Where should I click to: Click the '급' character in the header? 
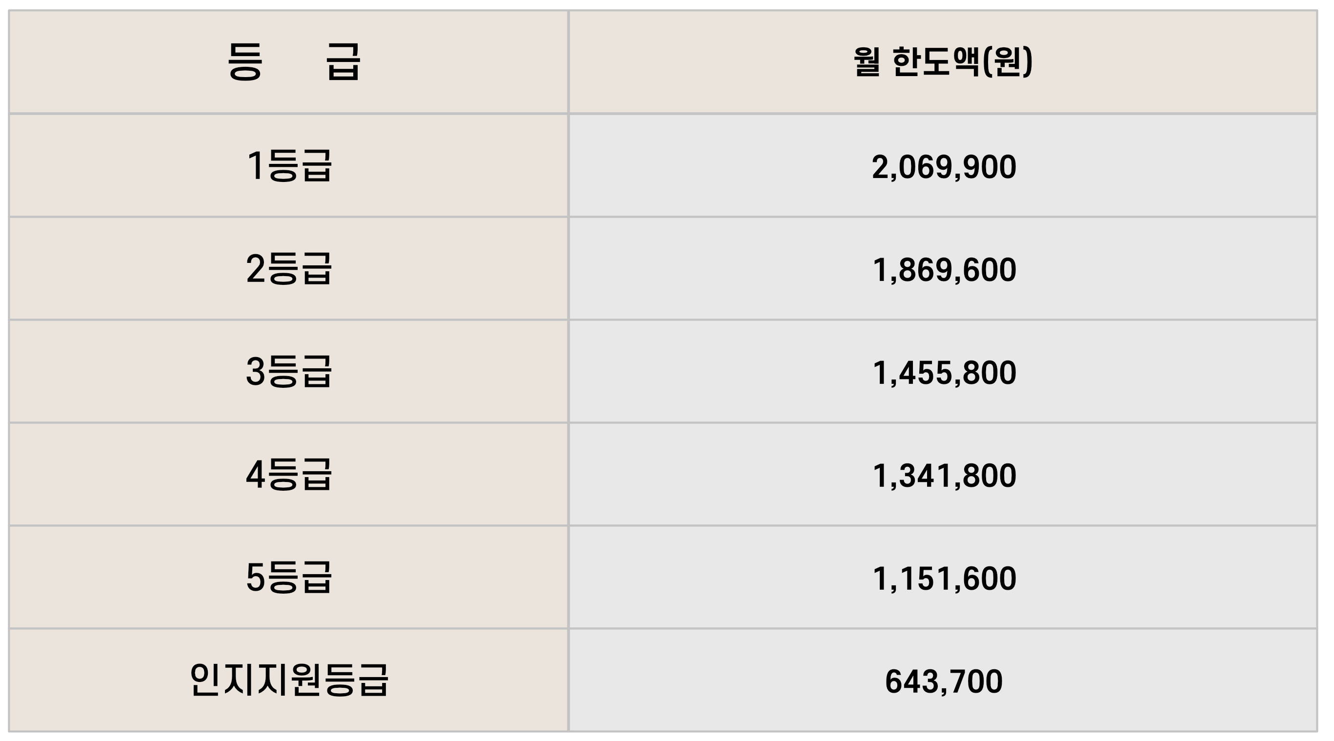(344, 62)
